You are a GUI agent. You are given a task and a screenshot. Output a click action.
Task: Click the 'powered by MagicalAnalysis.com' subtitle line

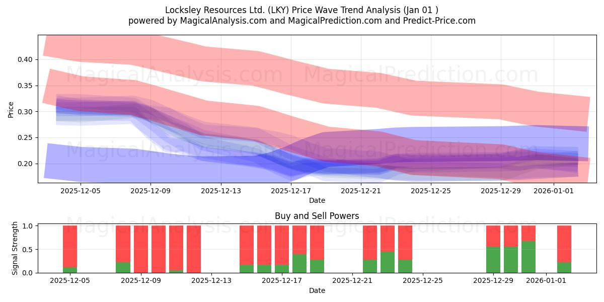coord(302,21)
